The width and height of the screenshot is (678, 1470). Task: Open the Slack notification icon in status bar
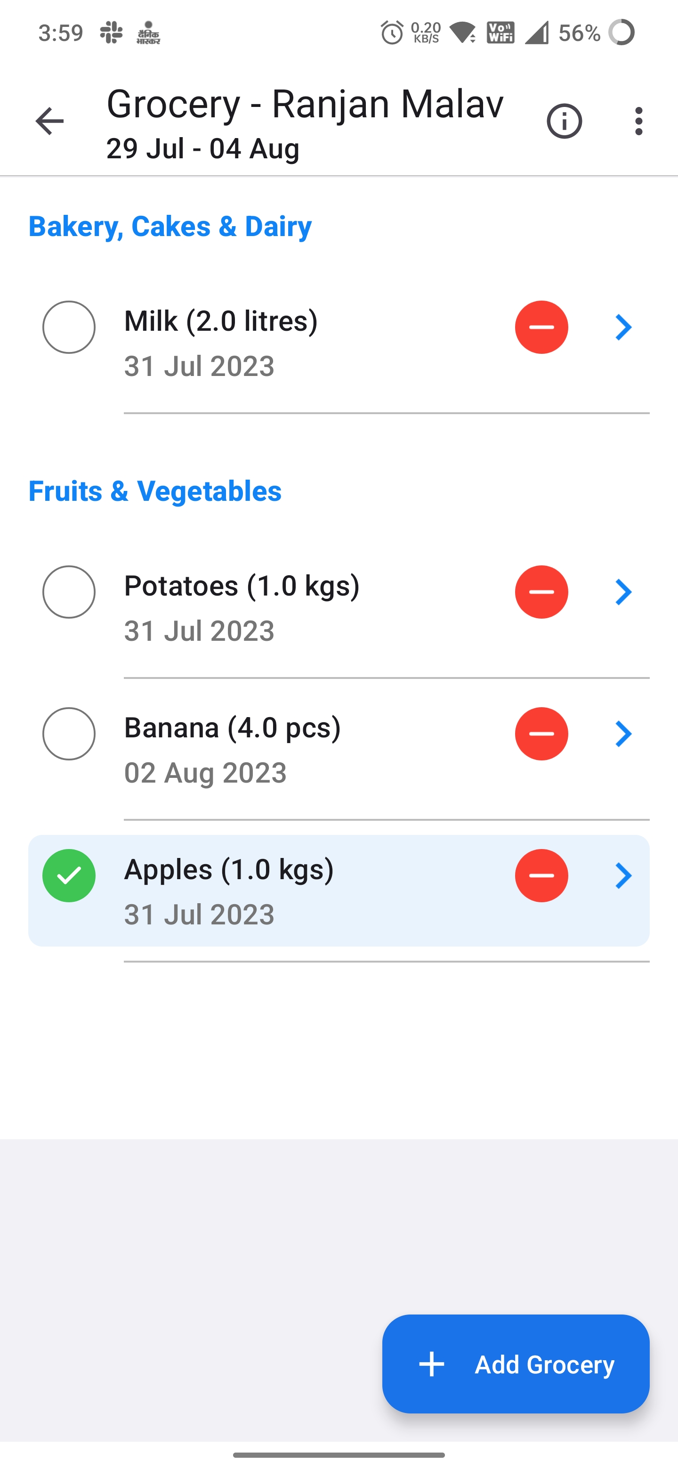click(111, 33)
